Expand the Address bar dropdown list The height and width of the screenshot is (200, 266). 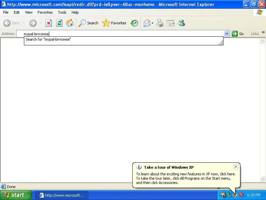pos(226,34)
